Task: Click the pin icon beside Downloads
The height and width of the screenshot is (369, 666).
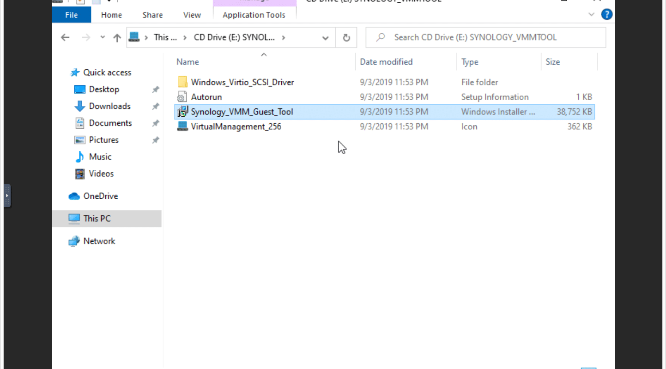Action: click(156, 106)
